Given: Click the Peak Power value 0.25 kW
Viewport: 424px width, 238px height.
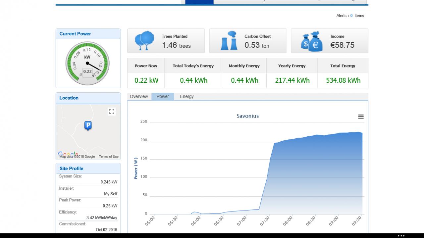Looking at the screenshot, I should click(110, 206).
